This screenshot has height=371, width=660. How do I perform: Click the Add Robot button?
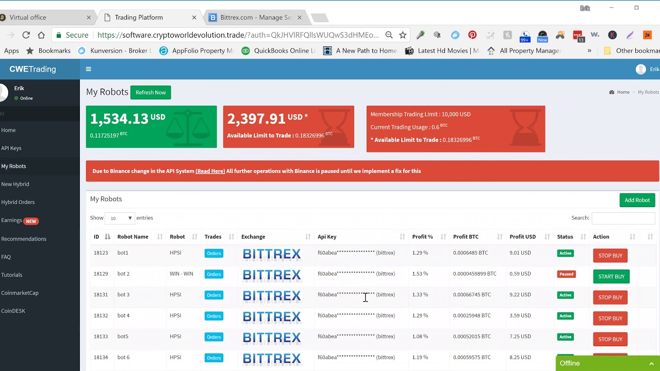(x=637, y=200)
